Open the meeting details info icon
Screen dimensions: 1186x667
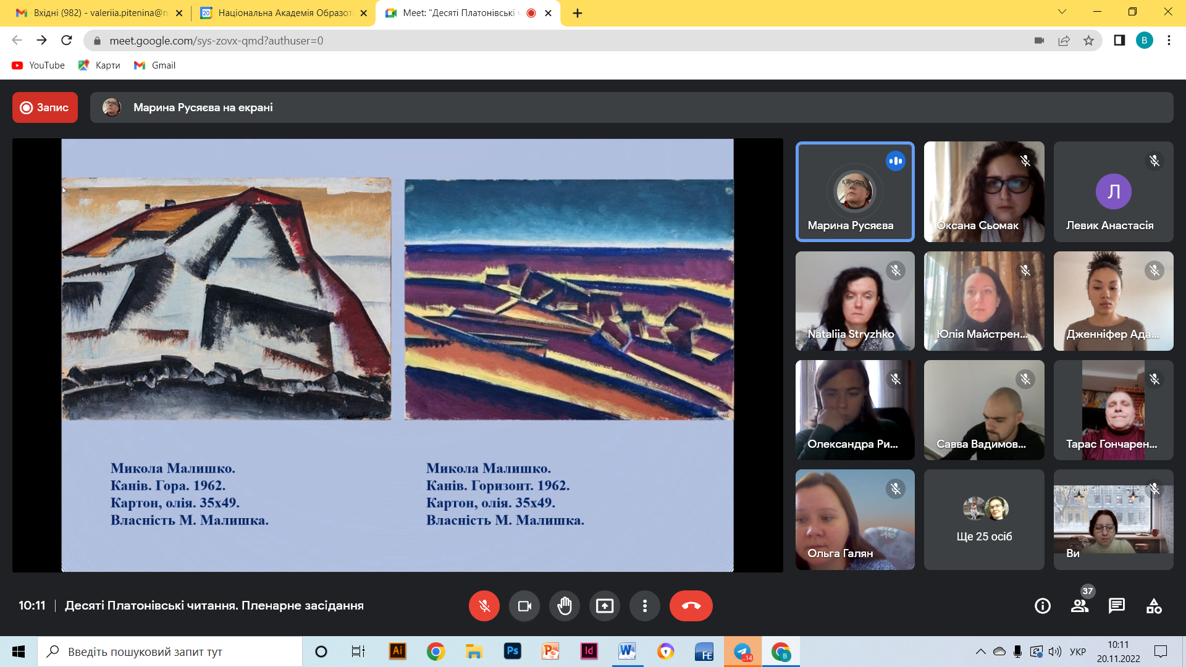coord(1043,606)
